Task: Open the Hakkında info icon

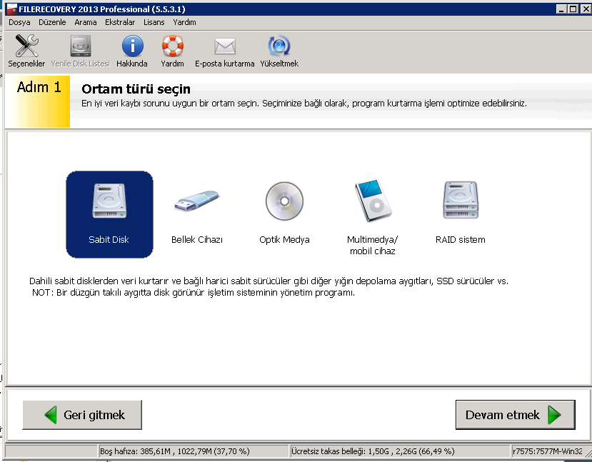Action: pos(132,46)
